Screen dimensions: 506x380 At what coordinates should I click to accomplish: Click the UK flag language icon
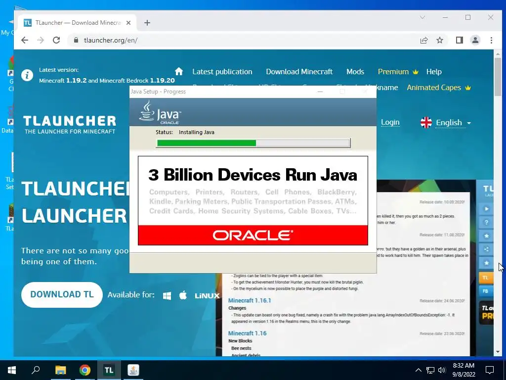(426, 123)
